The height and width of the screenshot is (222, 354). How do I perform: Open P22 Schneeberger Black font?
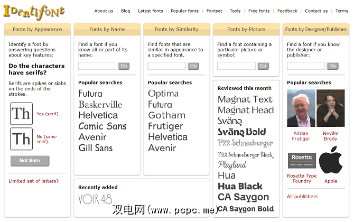pos(246,155)
